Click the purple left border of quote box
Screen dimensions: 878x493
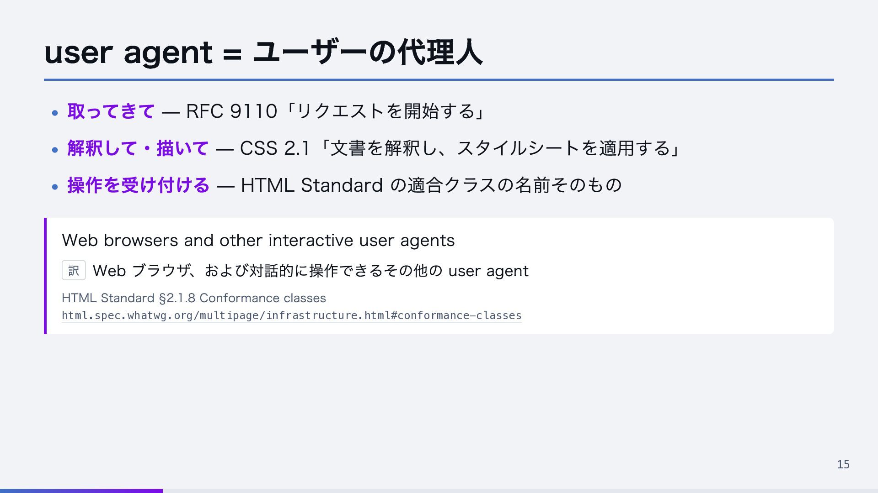[45, 276]
